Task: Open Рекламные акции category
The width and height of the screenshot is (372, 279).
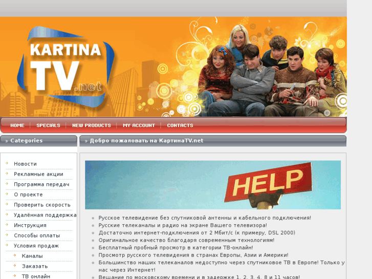Action: (39, 174)
